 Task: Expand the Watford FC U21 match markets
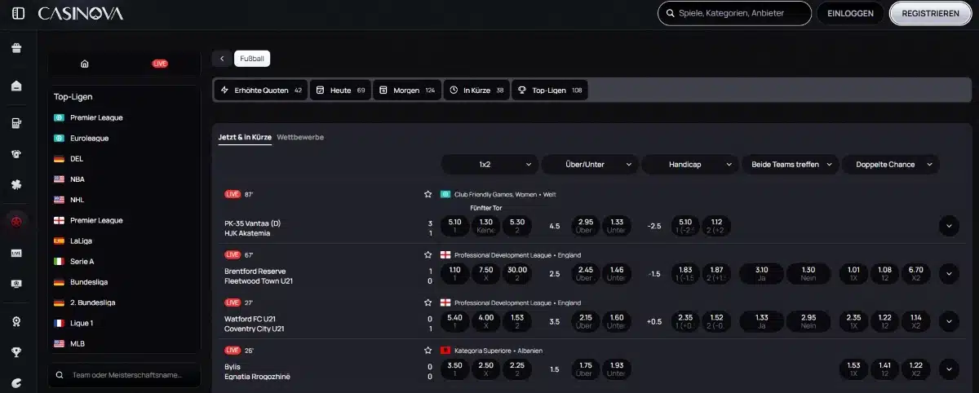(x=949, y=321)
